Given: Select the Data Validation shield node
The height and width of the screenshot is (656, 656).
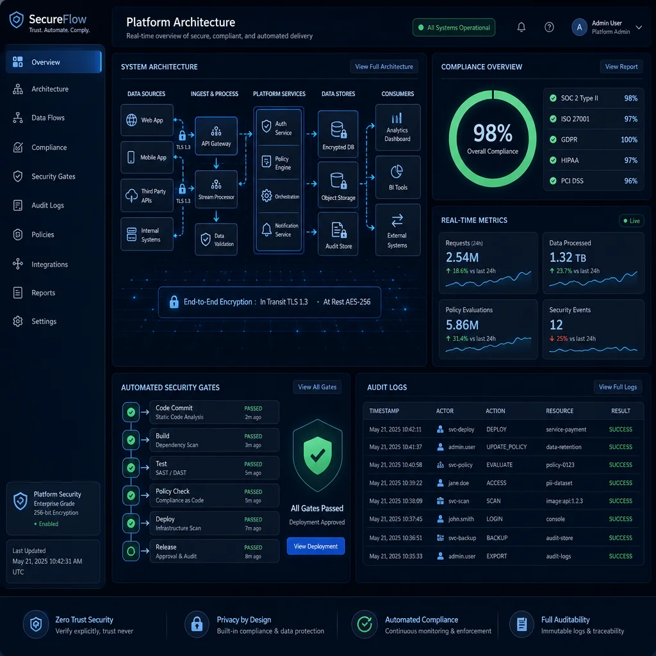Looking at the screenshot, I should [216, 240].
